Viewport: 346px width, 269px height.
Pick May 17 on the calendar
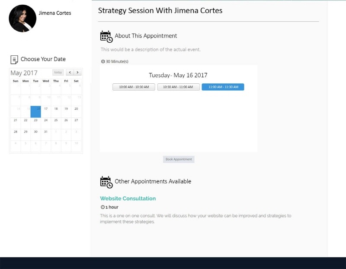(x=46, y=112)
